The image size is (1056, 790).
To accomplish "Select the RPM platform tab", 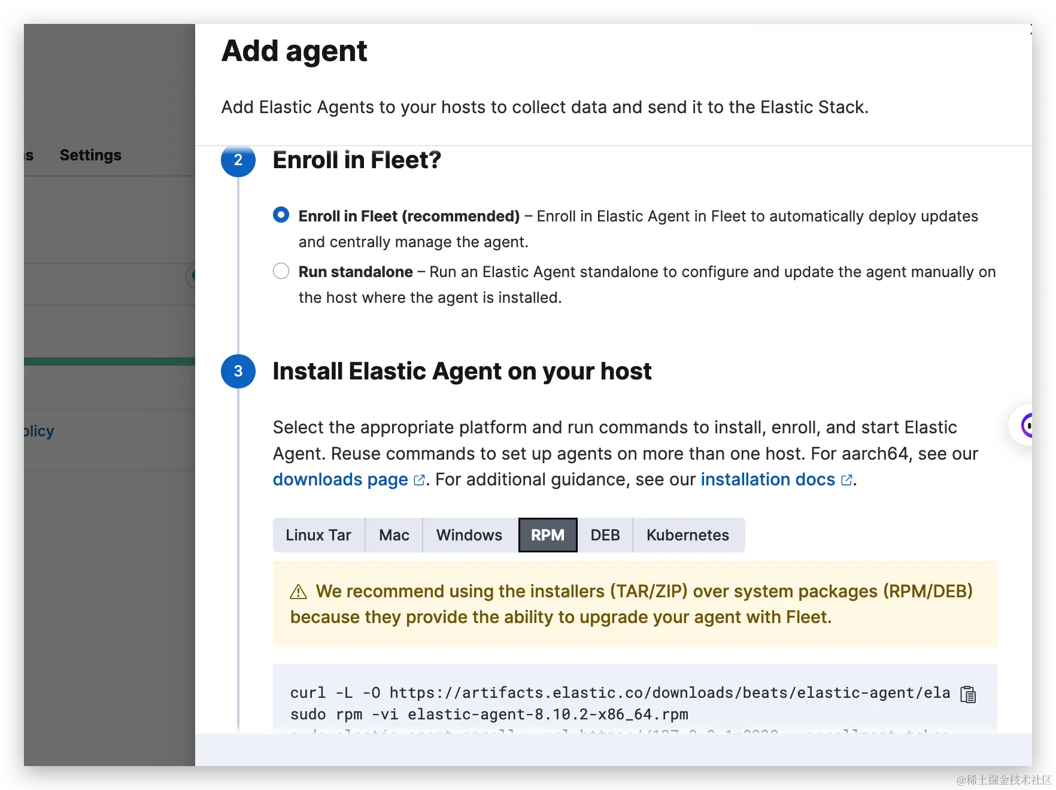I will (548, 535).
